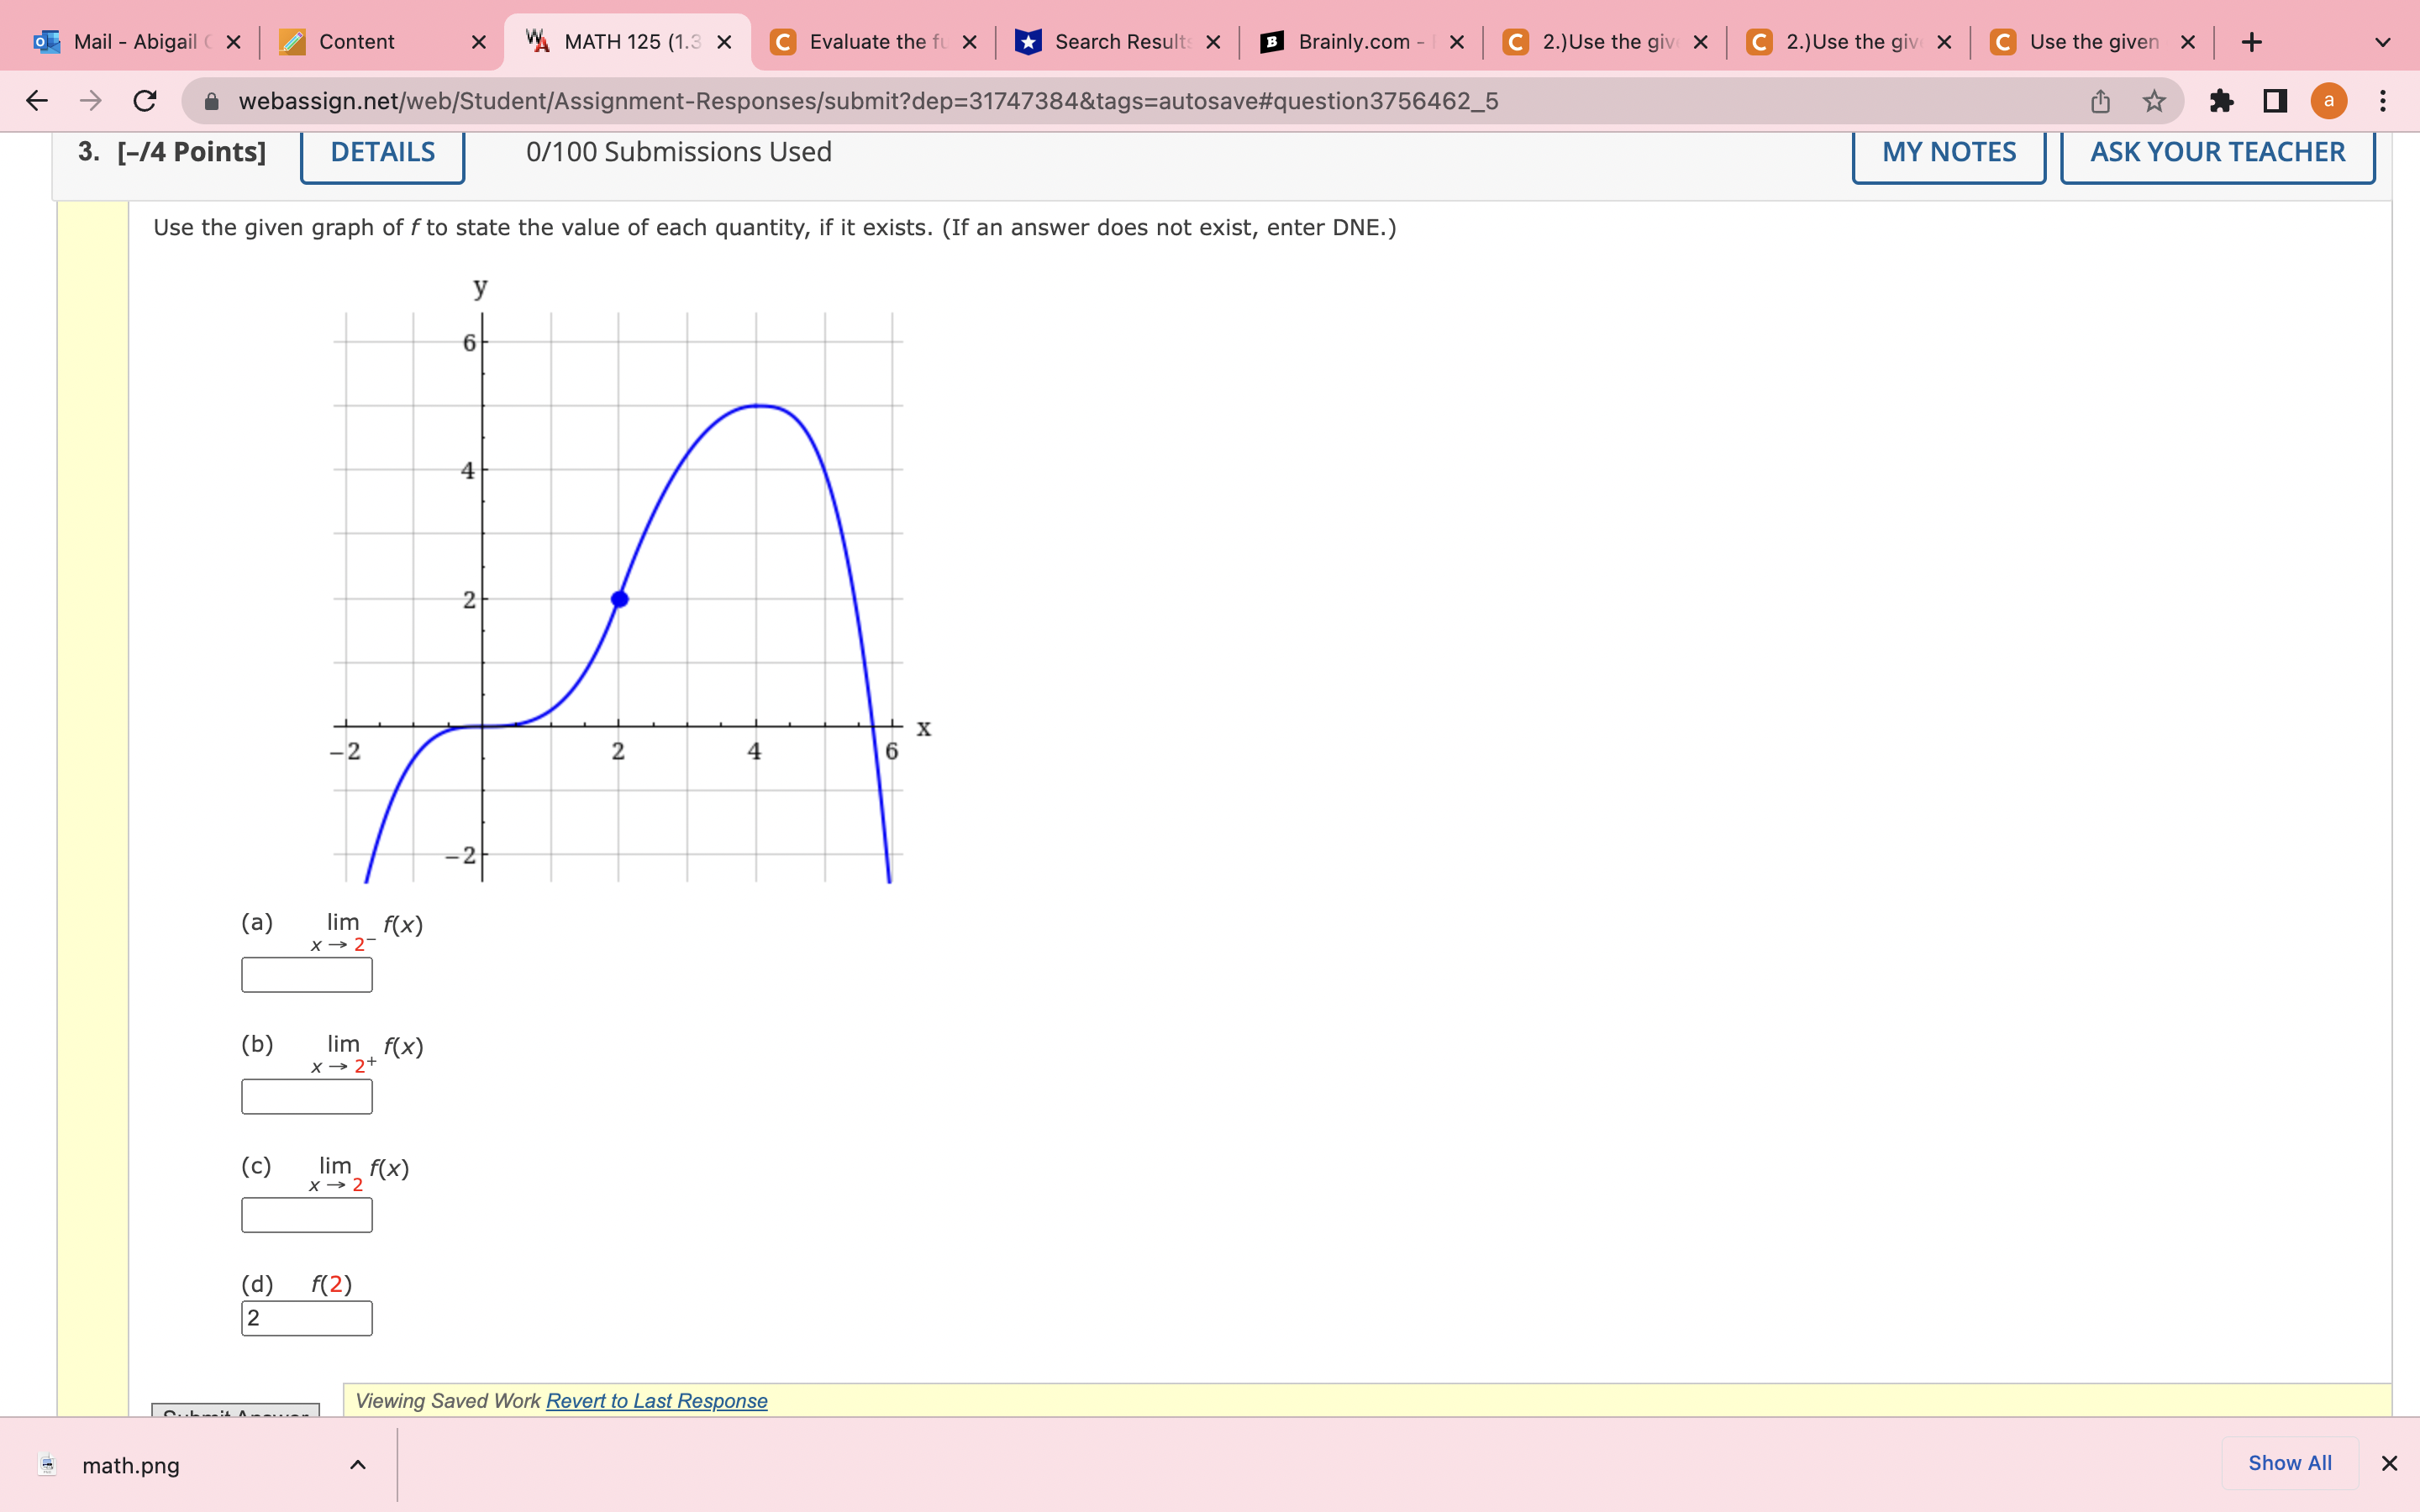
Task: Click the reading list sidebar icon
Action: click(2273, 100)
